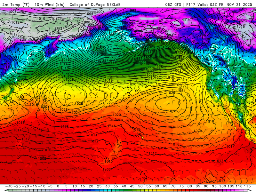Click the "75" temperature legend value
The width and height of the screenshot is (256, 192).
181,186
